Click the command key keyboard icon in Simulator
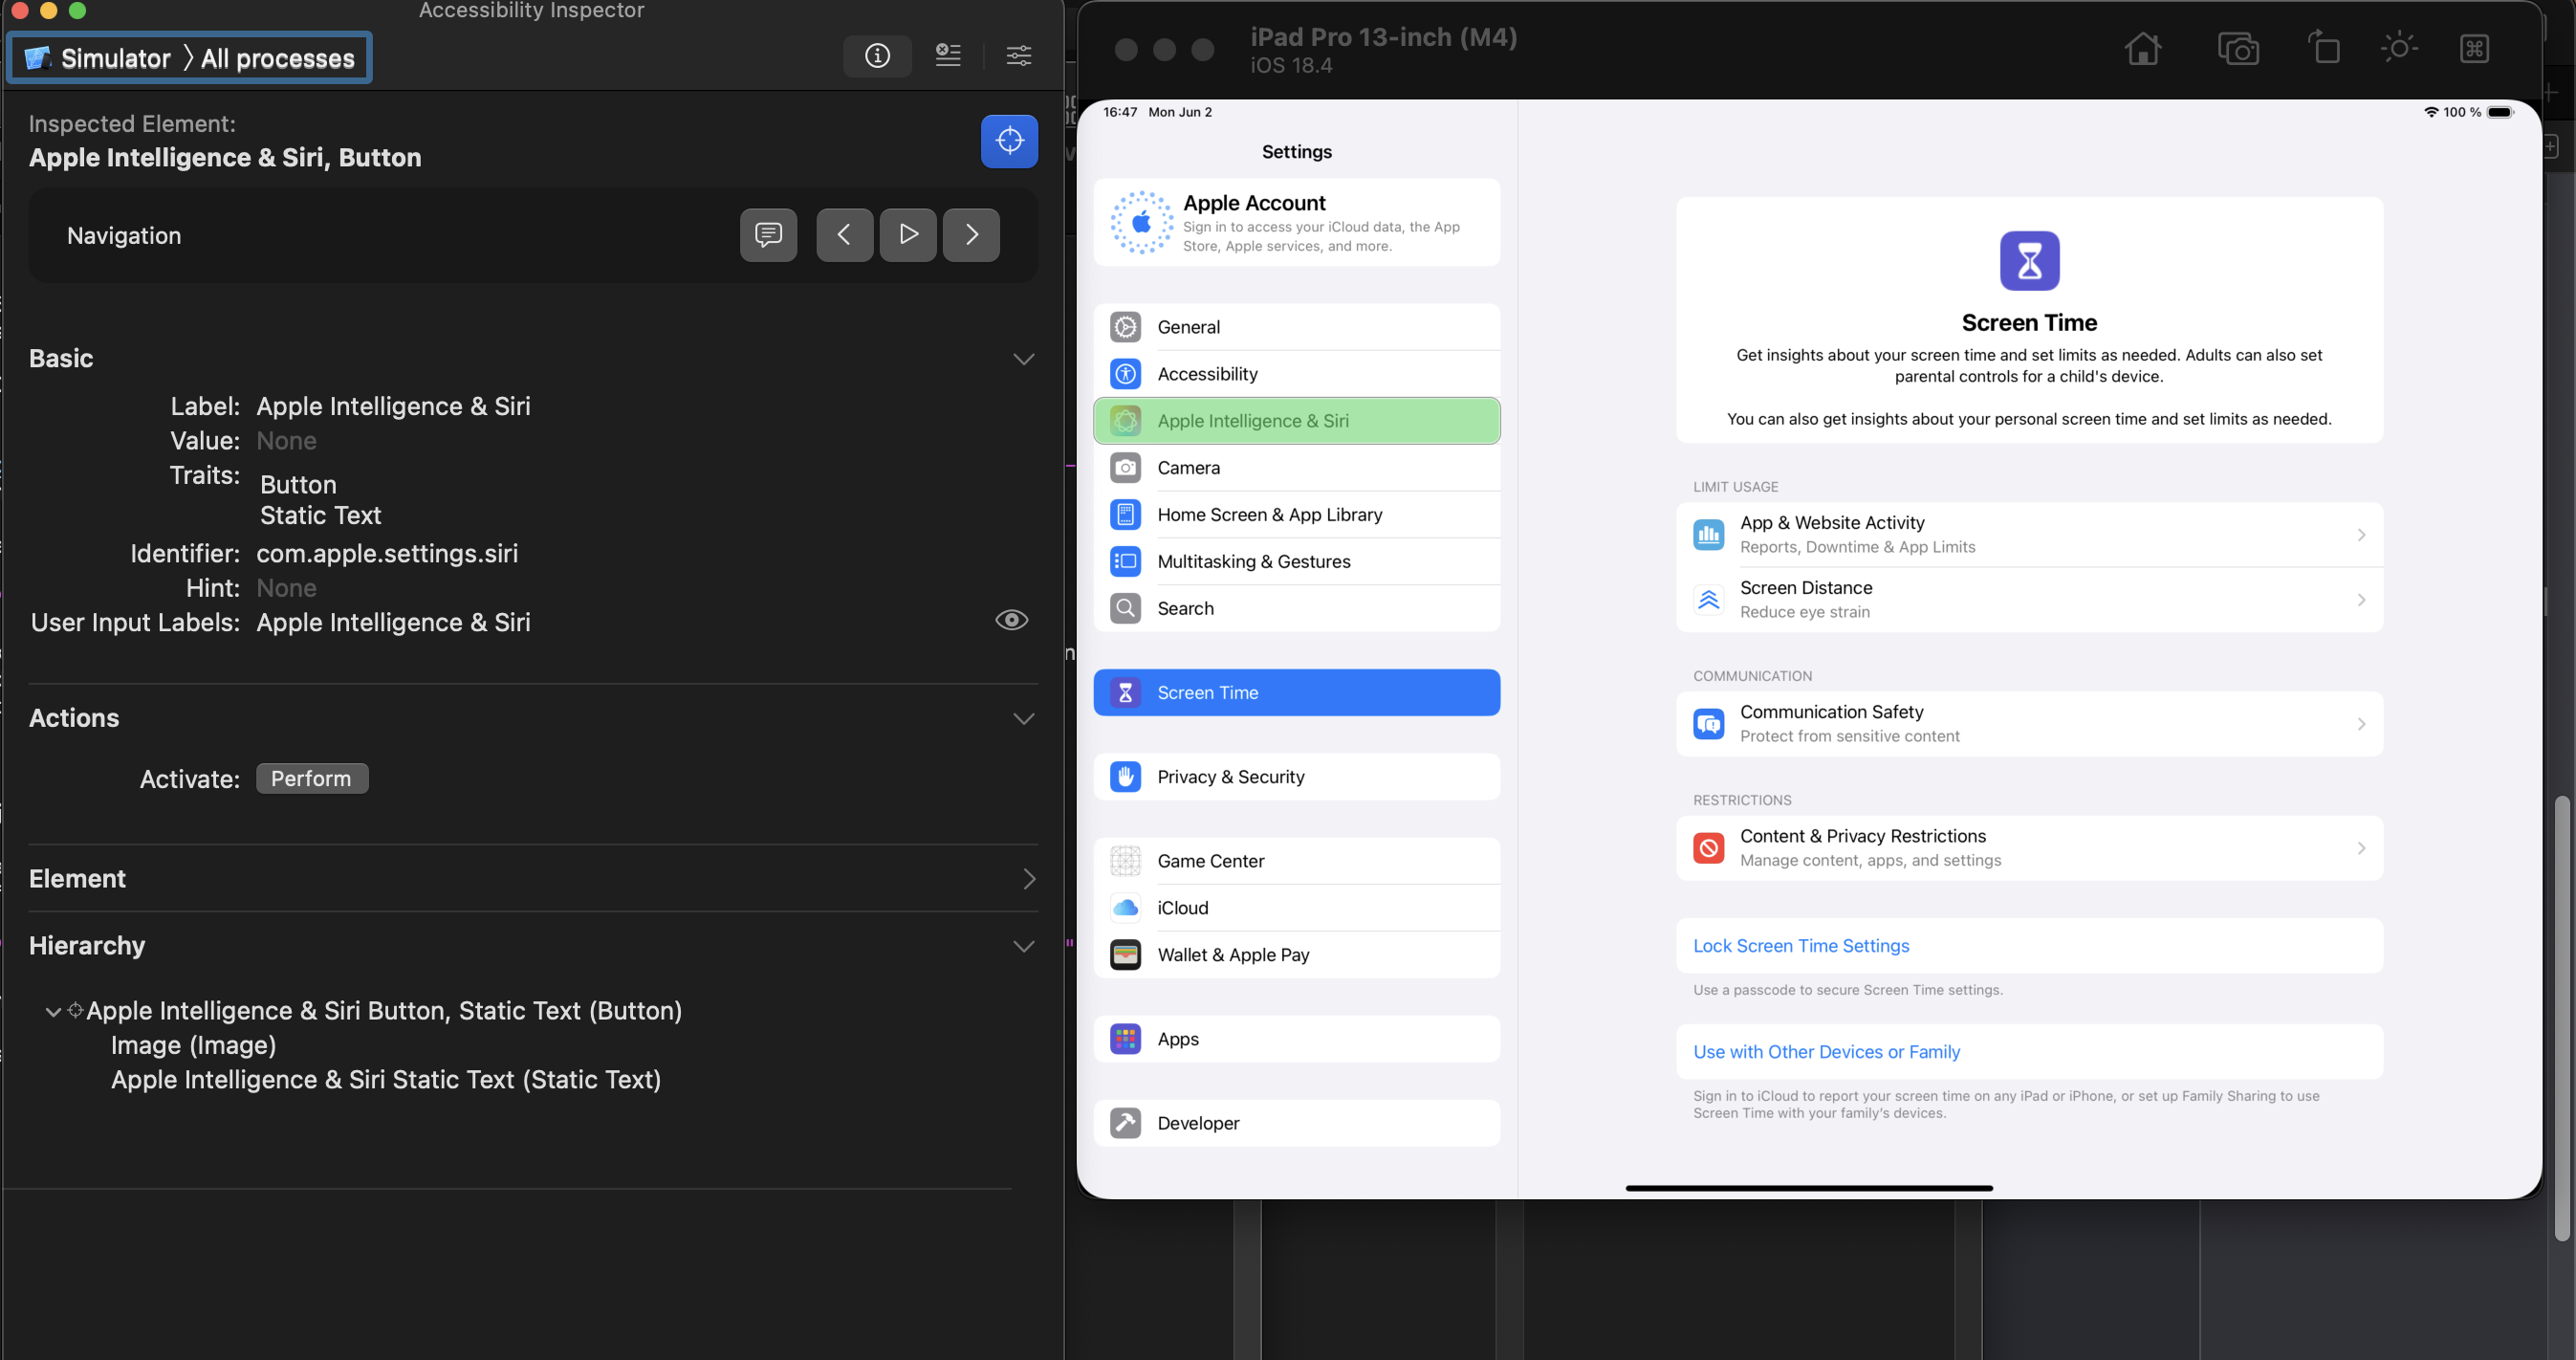Viewport: 2576px width, 1360px height. [x=2474, y=48]
